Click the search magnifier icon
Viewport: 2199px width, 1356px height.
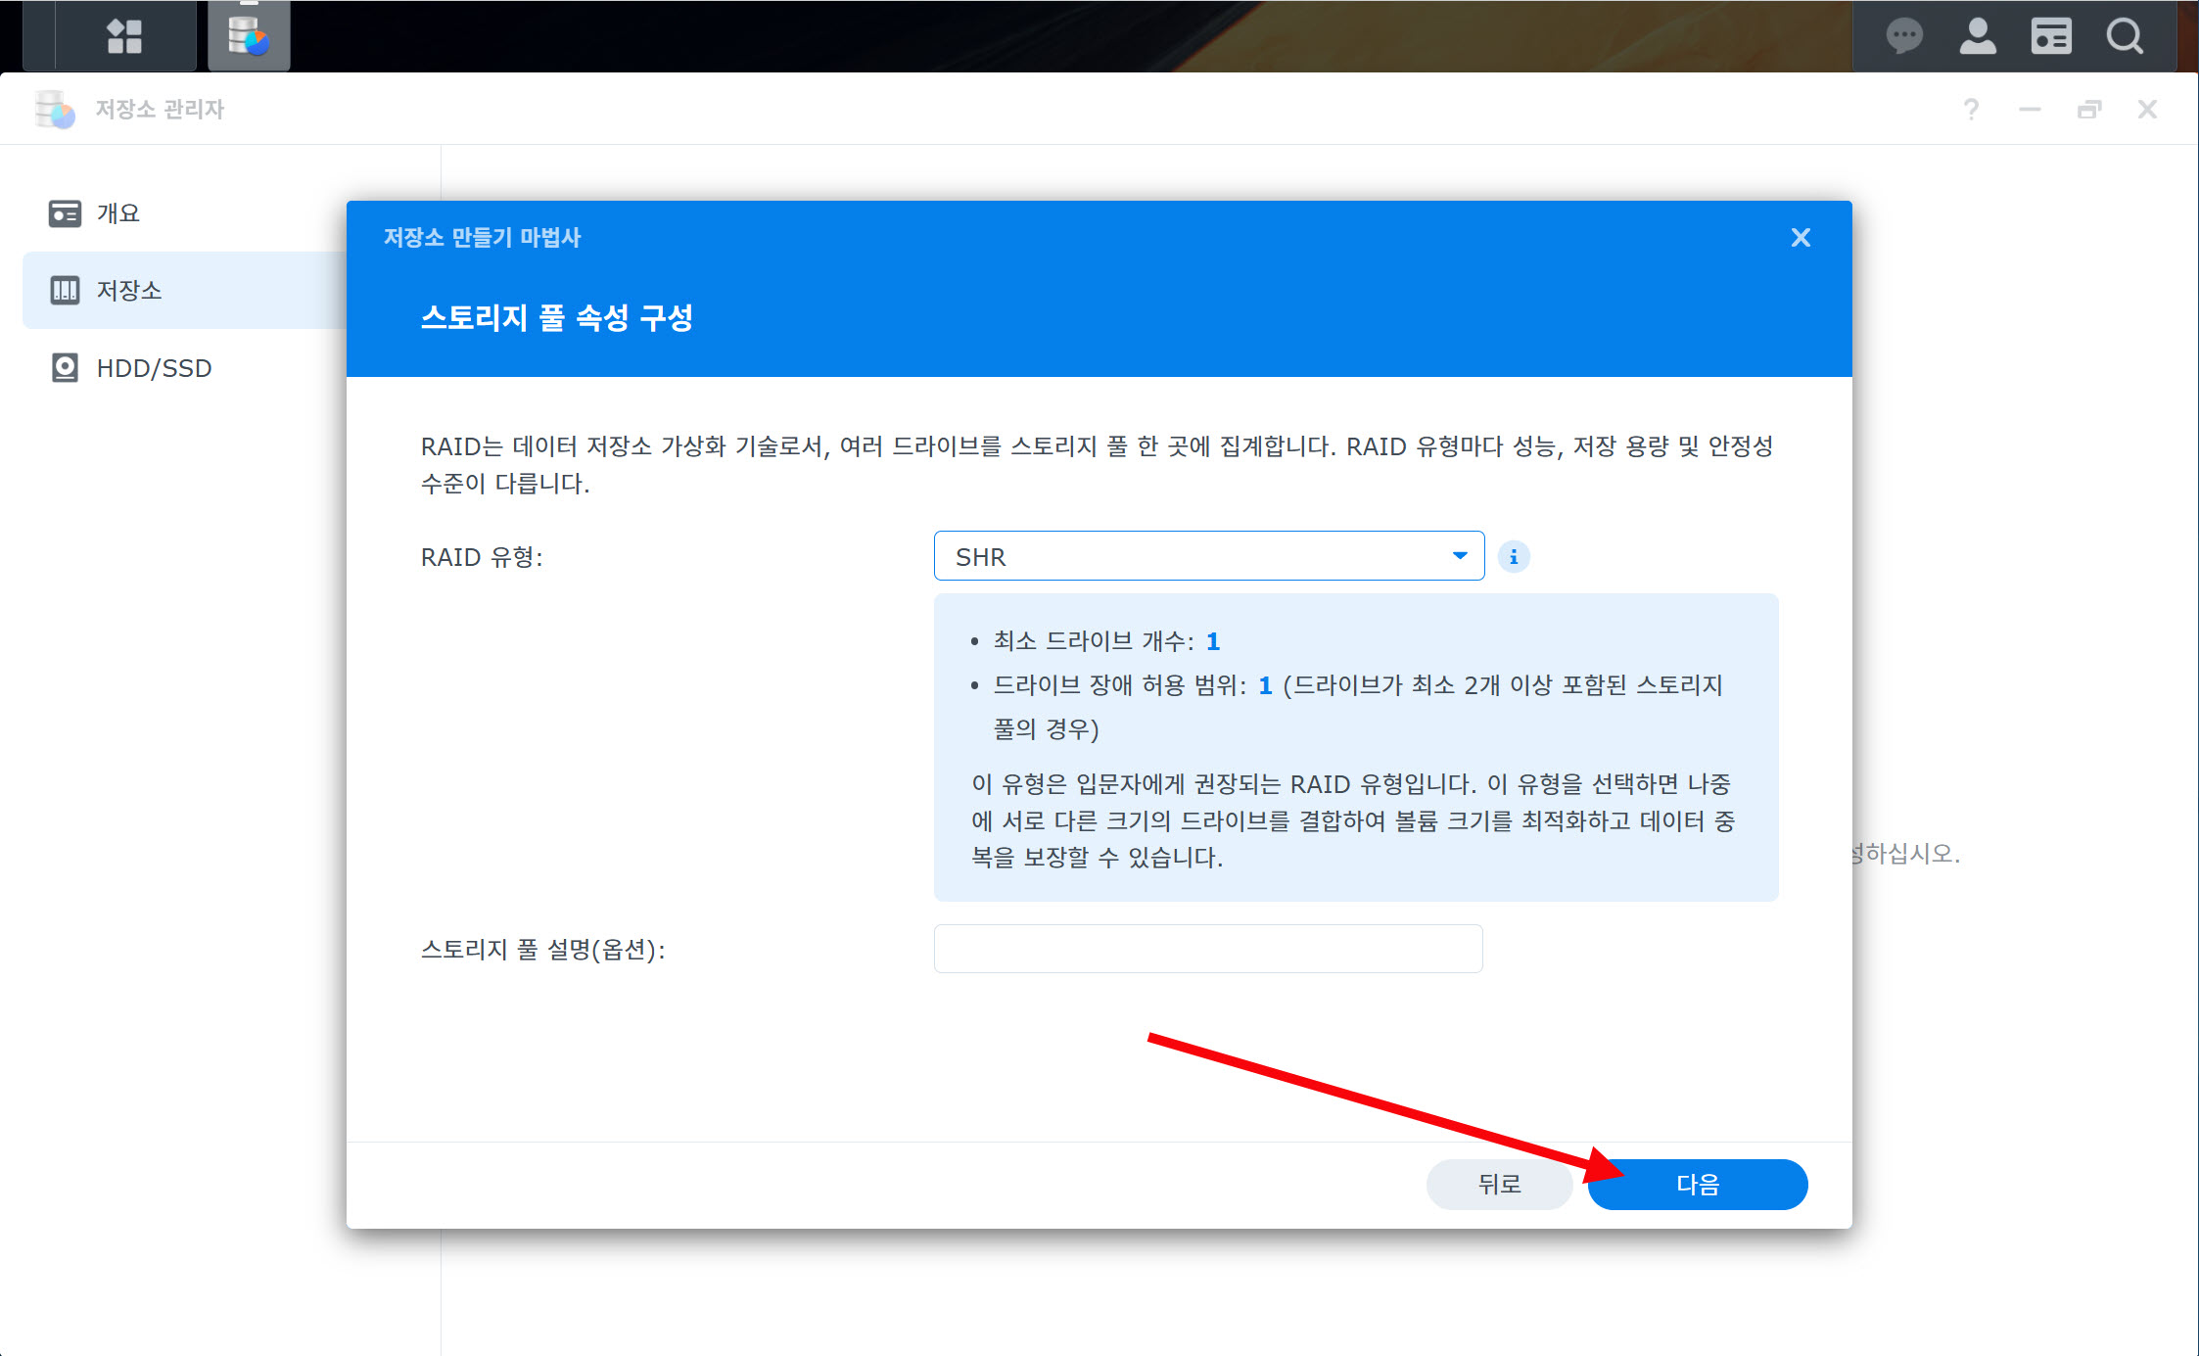2124,36
